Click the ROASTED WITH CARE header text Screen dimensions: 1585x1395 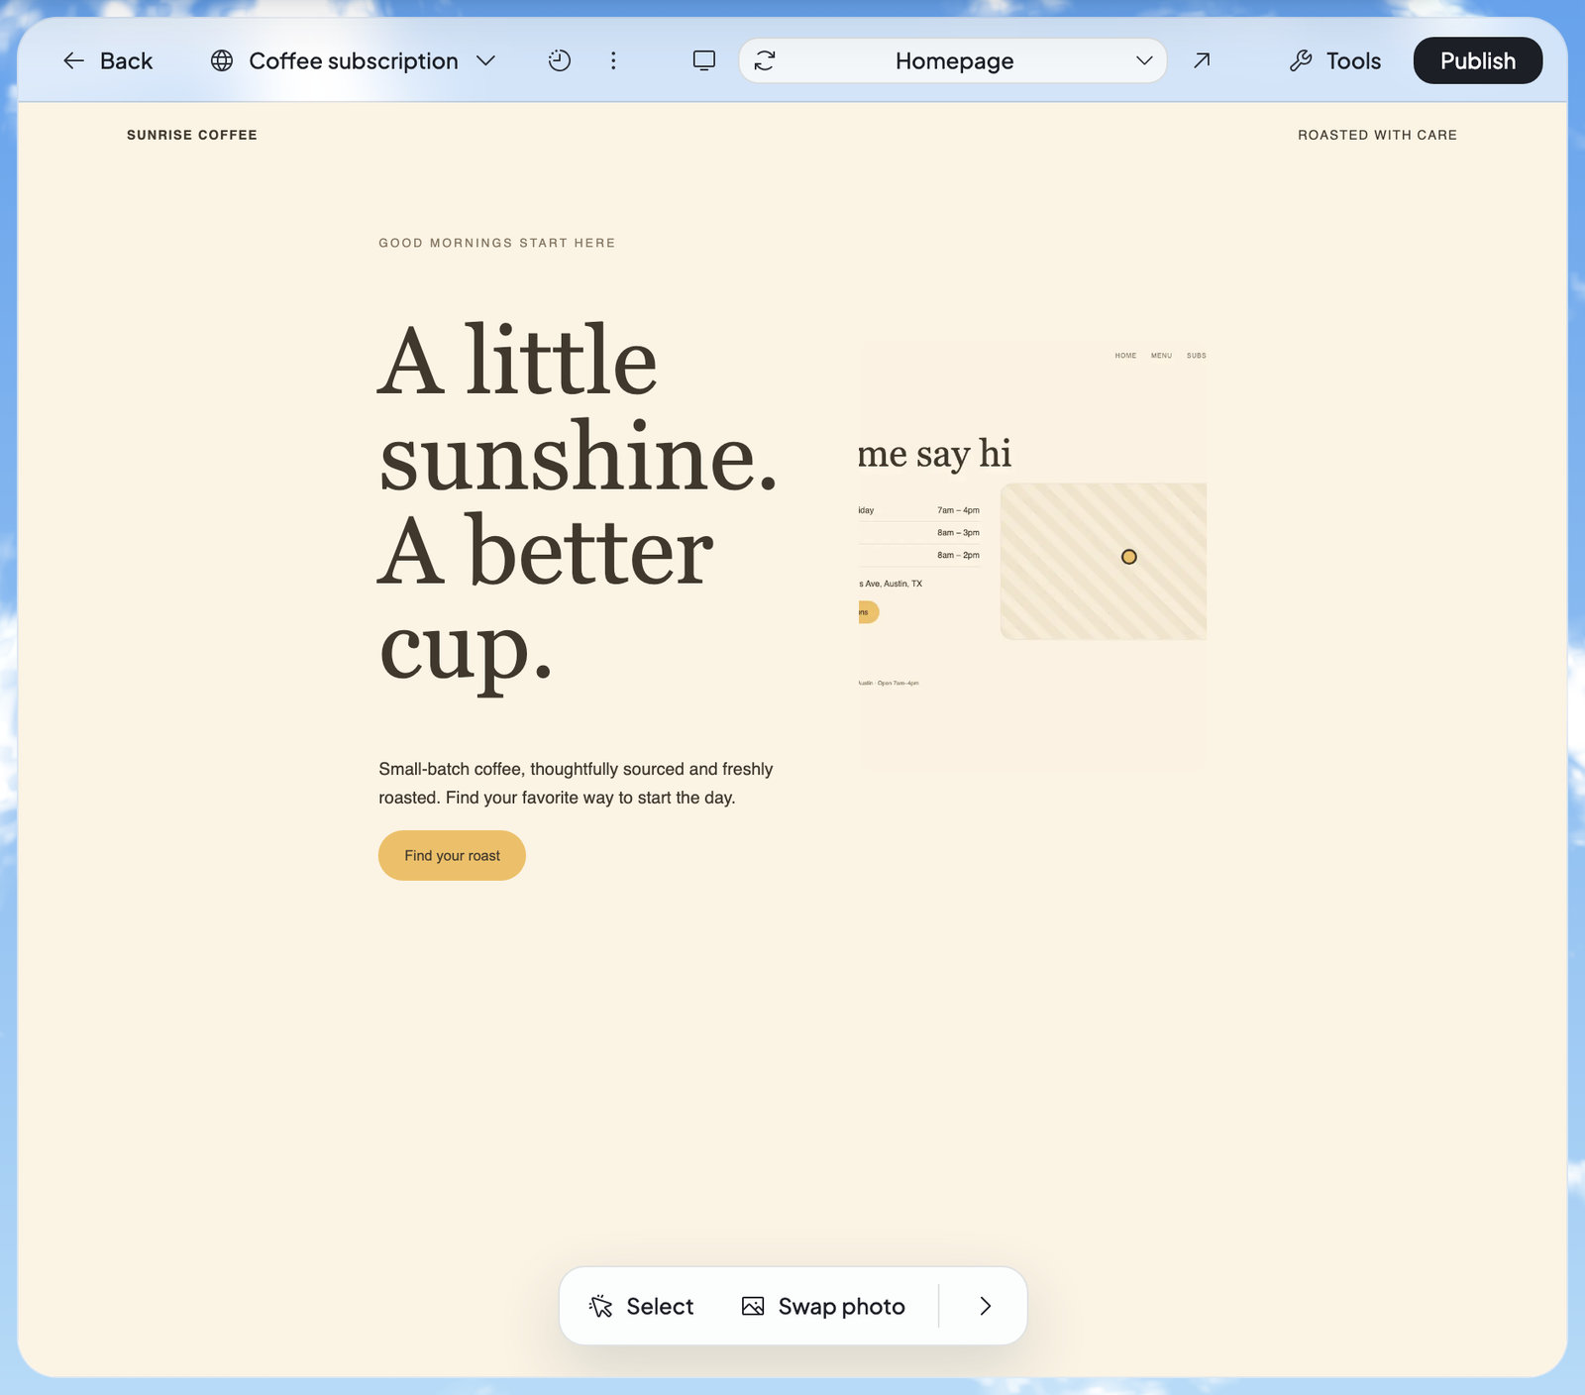click(x=1377, y=135)
